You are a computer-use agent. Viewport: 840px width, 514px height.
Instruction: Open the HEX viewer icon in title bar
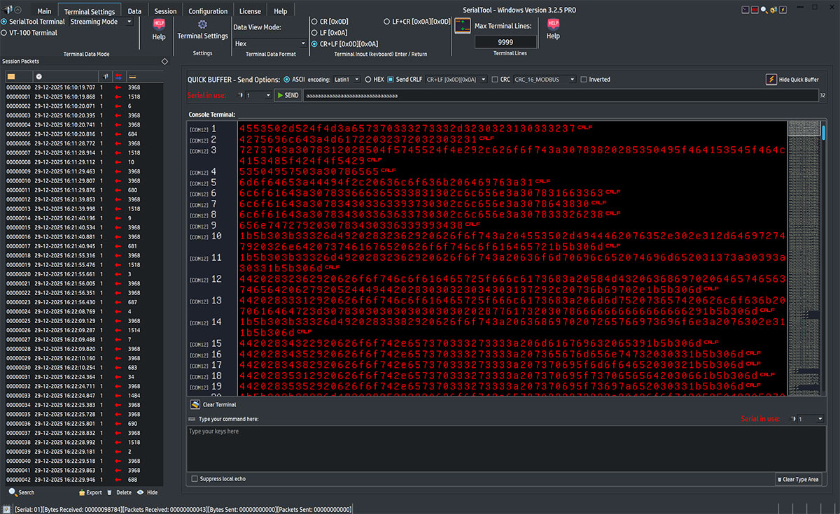pyautogui.click(x=754, y=9)
